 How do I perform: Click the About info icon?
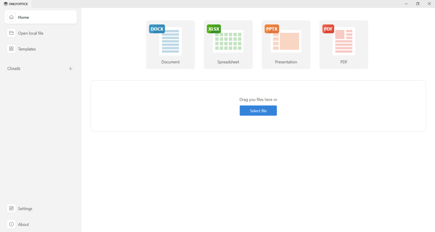point(11,224)
